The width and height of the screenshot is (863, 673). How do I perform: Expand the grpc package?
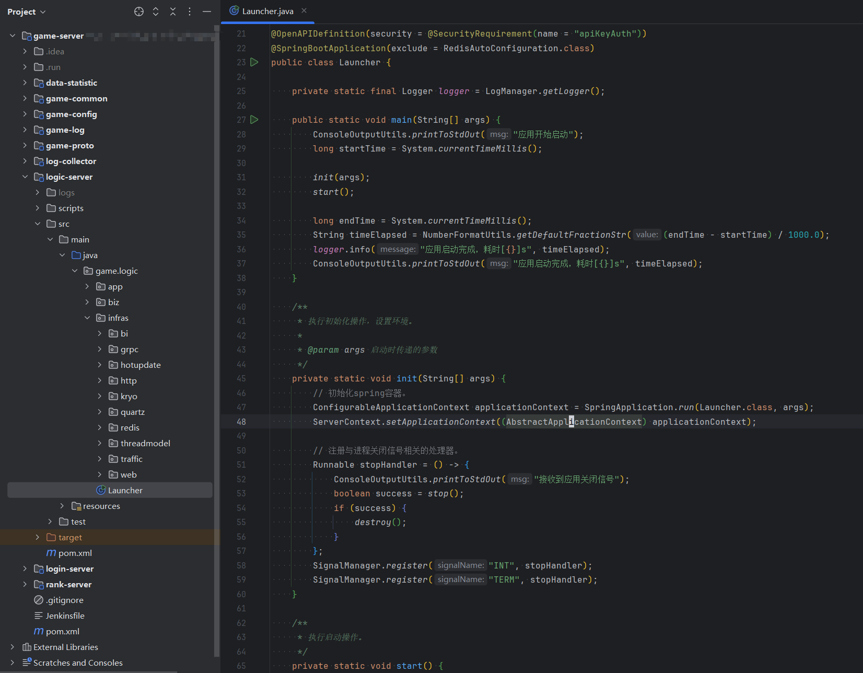click(x=100, y=349)
